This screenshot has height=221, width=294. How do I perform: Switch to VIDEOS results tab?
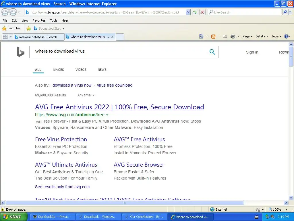pos(81,70)
